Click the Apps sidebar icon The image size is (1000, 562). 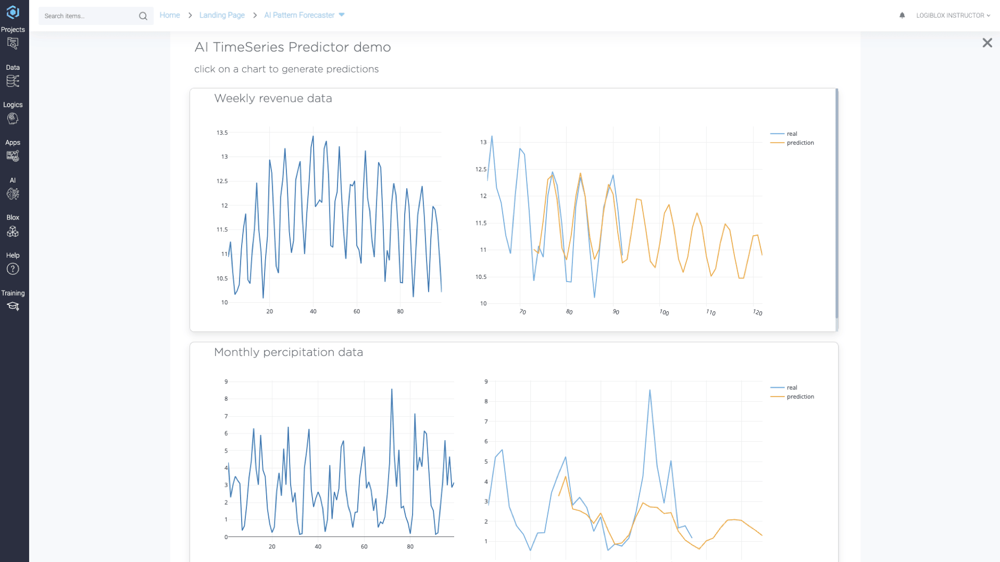coord(12,156)
